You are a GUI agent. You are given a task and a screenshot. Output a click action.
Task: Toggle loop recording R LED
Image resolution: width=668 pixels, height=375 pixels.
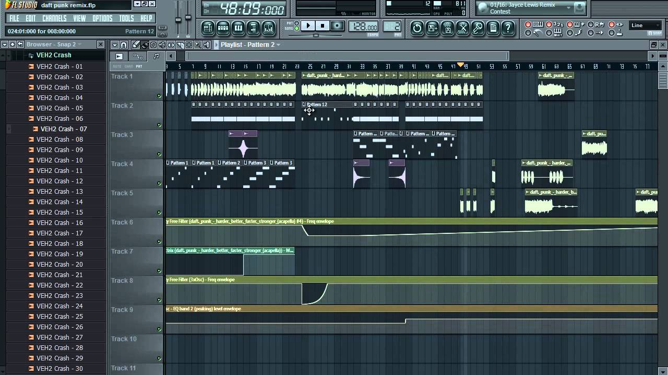(591, 24)
